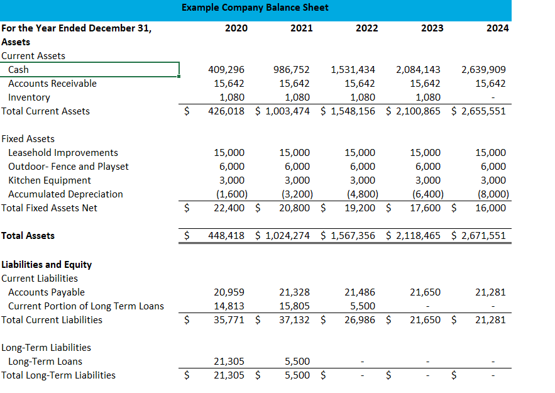Screen dimensions: 555x393
Task: Click the Total Long-Term Liabilities label
Action: point(58,375)
